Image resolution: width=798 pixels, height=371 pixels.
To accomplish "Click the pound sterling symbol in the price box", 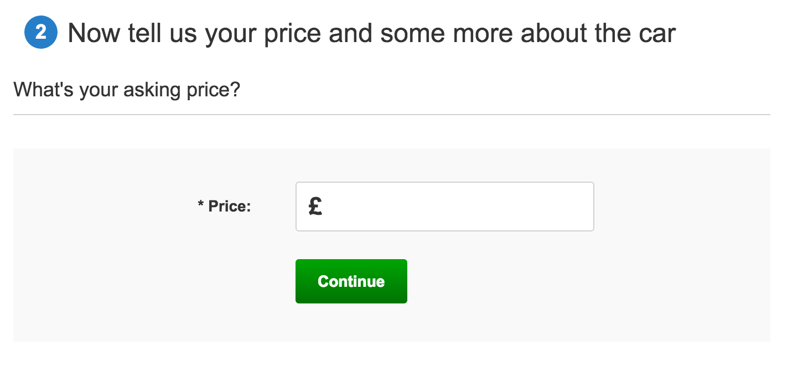I will coord(315,207).
